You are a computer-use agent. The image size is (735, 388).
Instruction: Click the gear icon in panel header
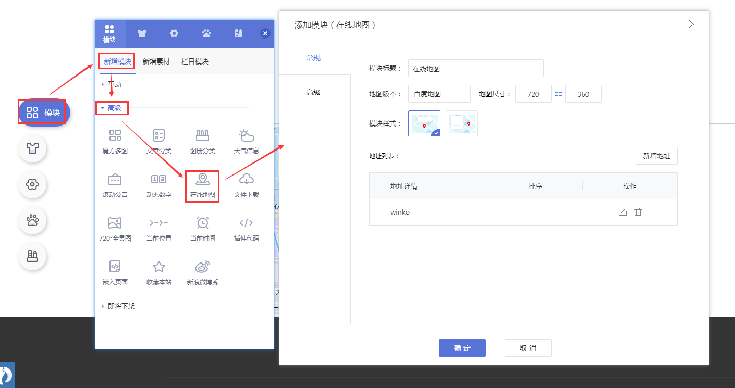click(x=174, y=33)
